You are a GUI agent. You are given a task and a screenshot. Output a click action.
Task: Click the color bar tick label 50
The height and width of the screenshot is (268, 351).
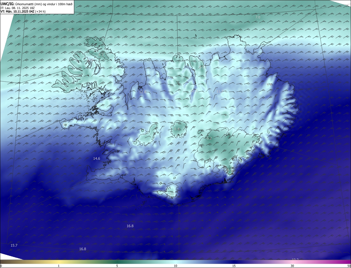(x=349, y=266)
